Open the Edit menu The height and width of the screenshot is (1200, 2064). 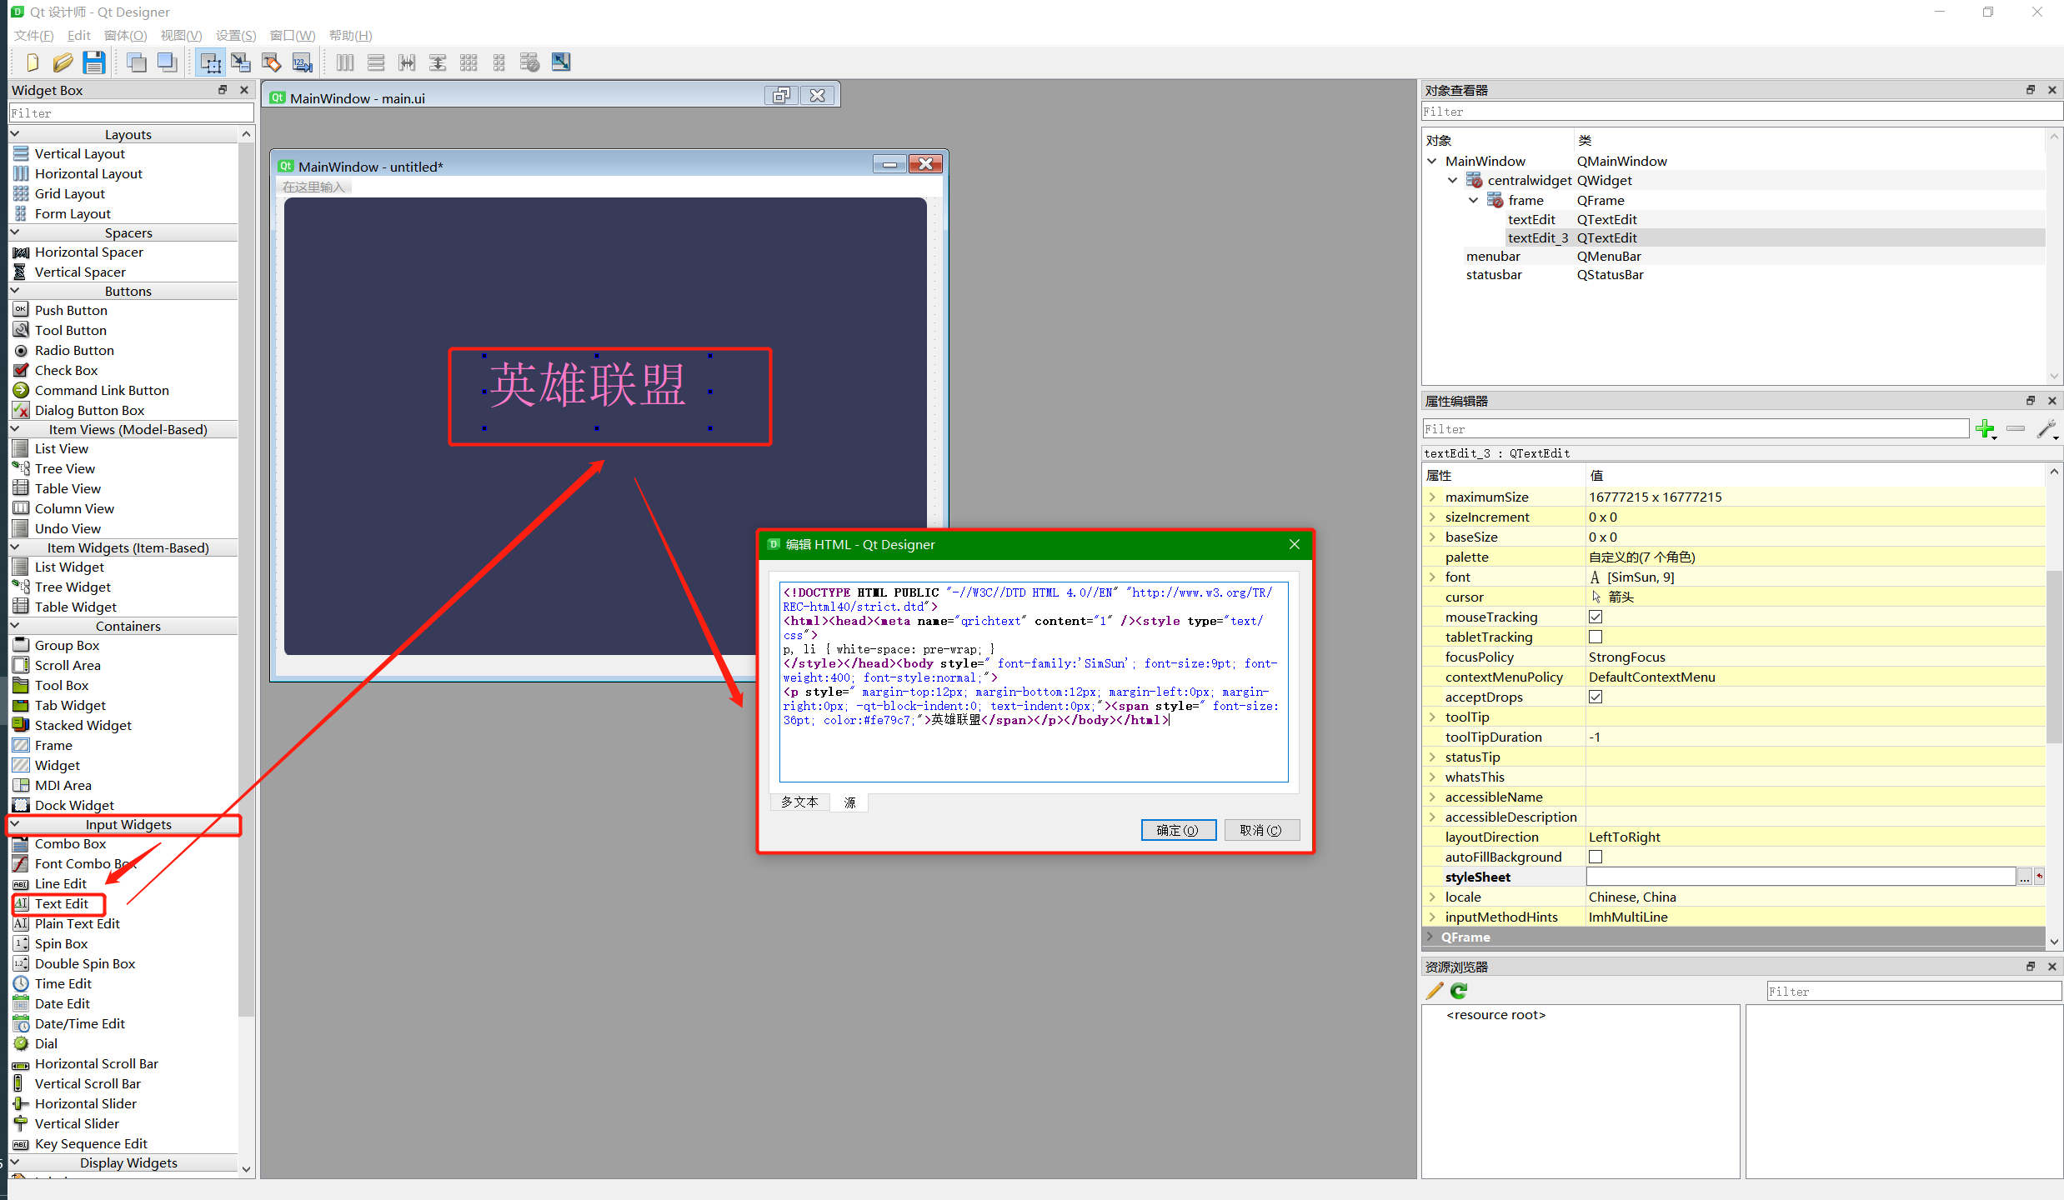pos(78,35)
